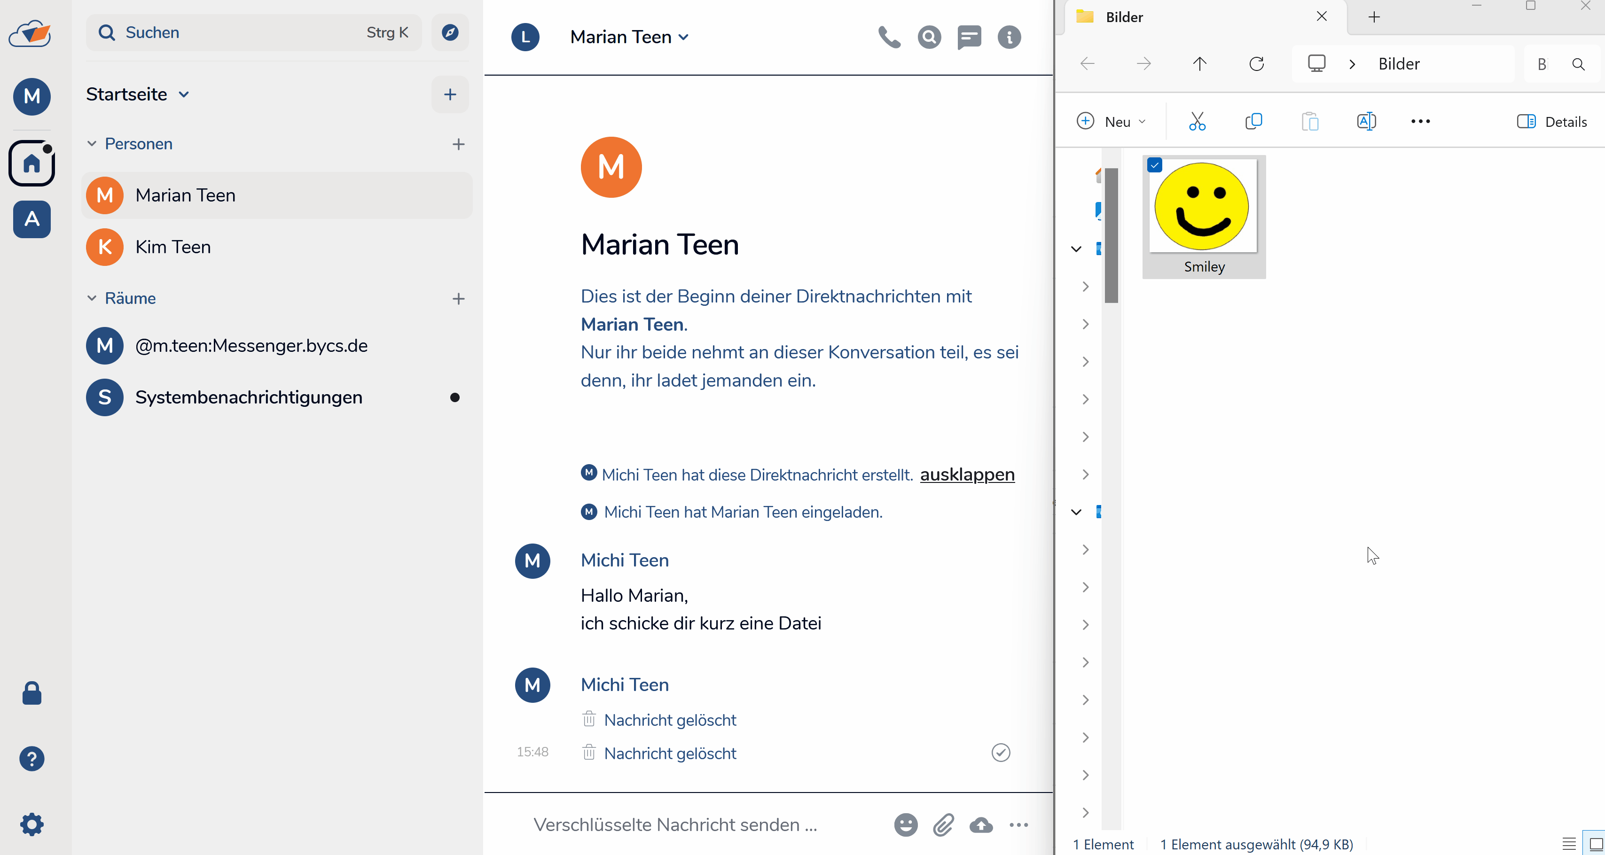The image size is (1605, 855).
Task: Click the Neu button in Explorer
Action: pos(1111,121)
